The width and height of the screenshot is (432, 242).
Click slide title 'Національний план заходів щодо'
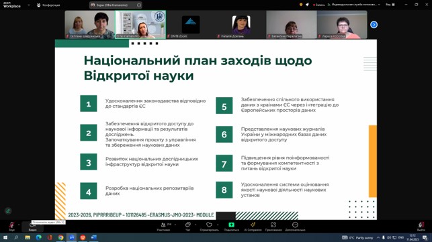198,60
